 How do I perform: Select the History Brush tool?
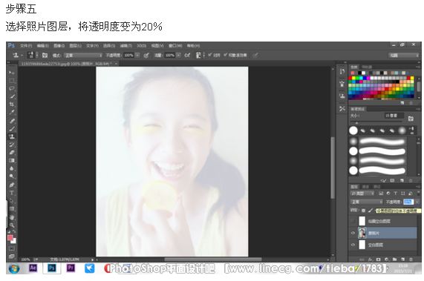point(12,145)
